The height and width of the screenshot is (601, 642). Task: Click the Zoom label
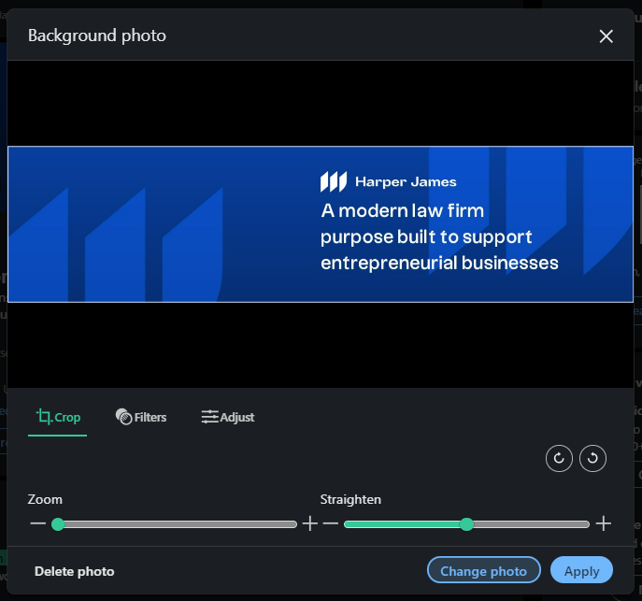point(45,499)
